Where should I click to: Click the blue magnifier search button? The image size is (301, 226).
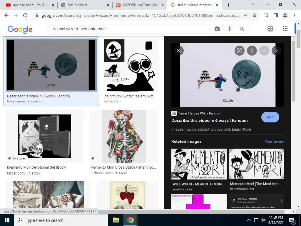click(x=242, y=29)
